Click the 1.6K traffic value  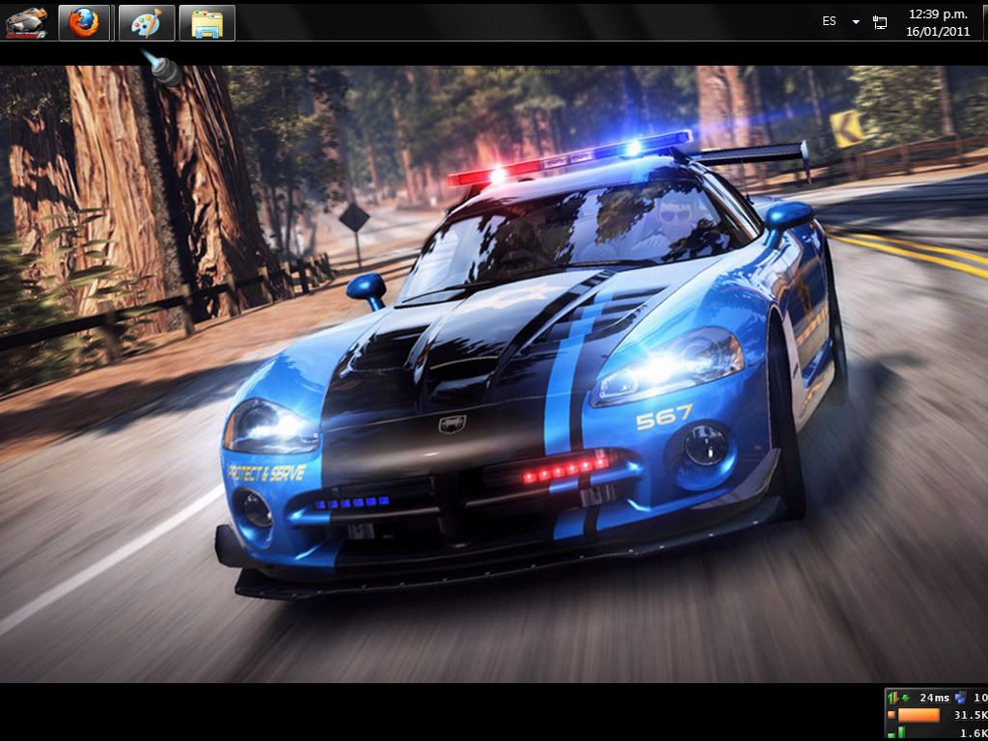tap(974, 733)
